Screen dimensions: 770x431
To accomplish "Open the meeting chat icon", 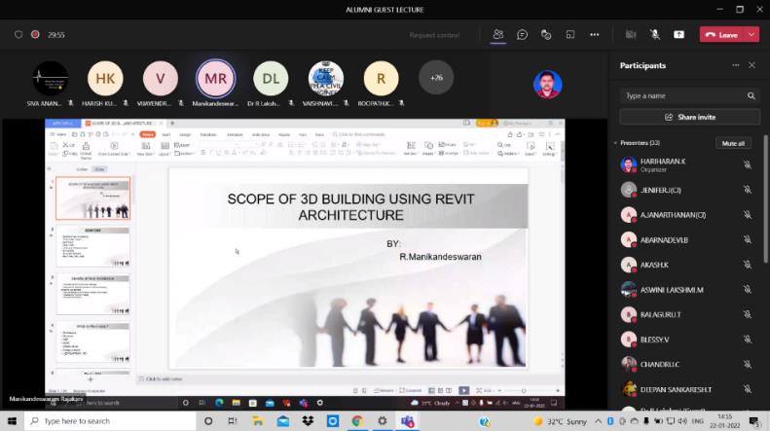I will (522, 34).
